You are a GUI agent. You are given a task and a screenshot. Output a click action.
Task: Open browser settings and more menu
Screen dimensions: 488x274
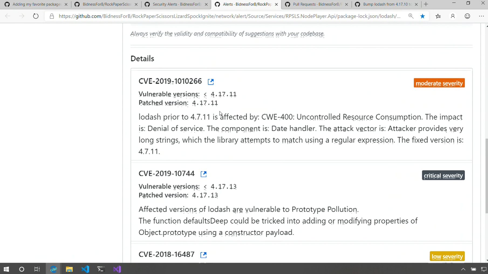(x=481, y=16)
